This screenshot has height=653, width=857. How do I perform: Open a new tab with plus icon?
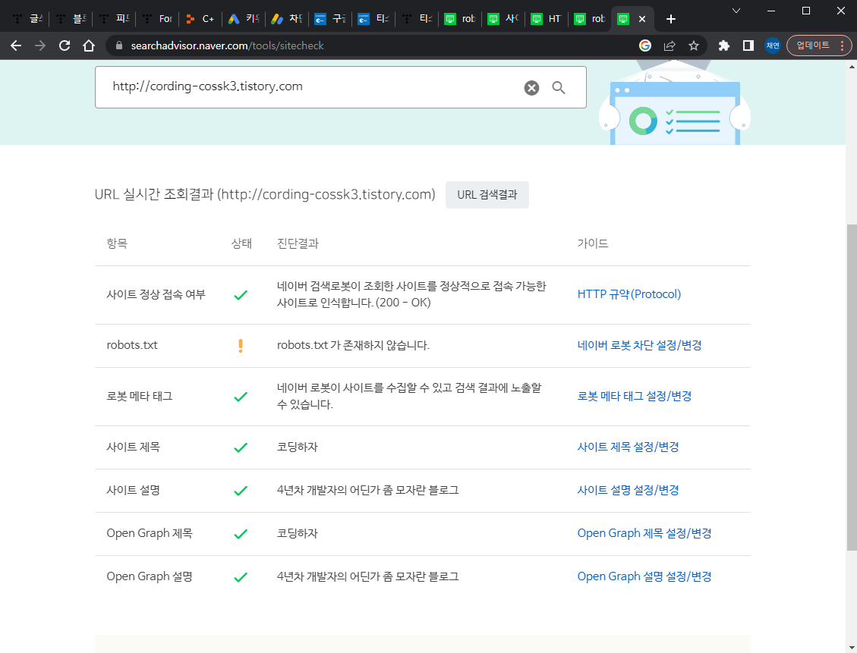click(670, 19)
